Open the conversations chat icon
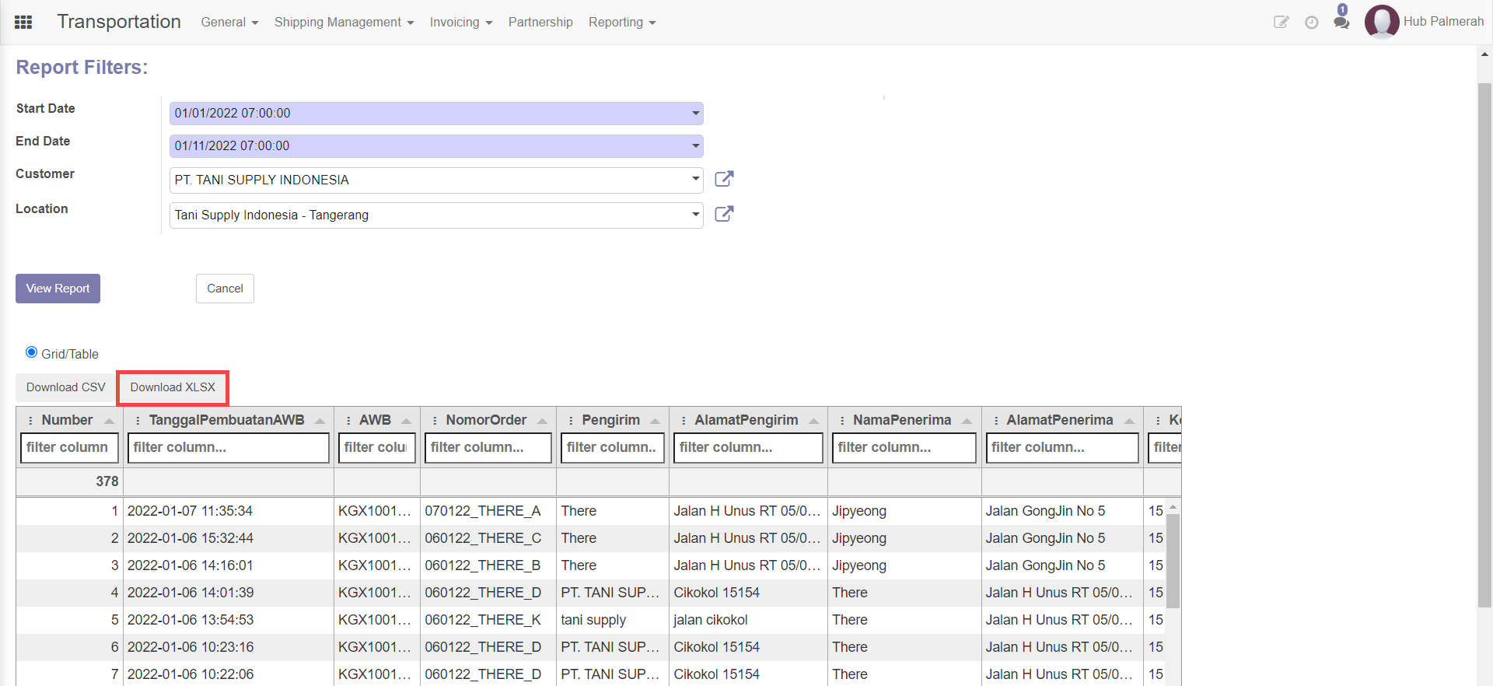1493x686 pixels. tap(1341, 22)
